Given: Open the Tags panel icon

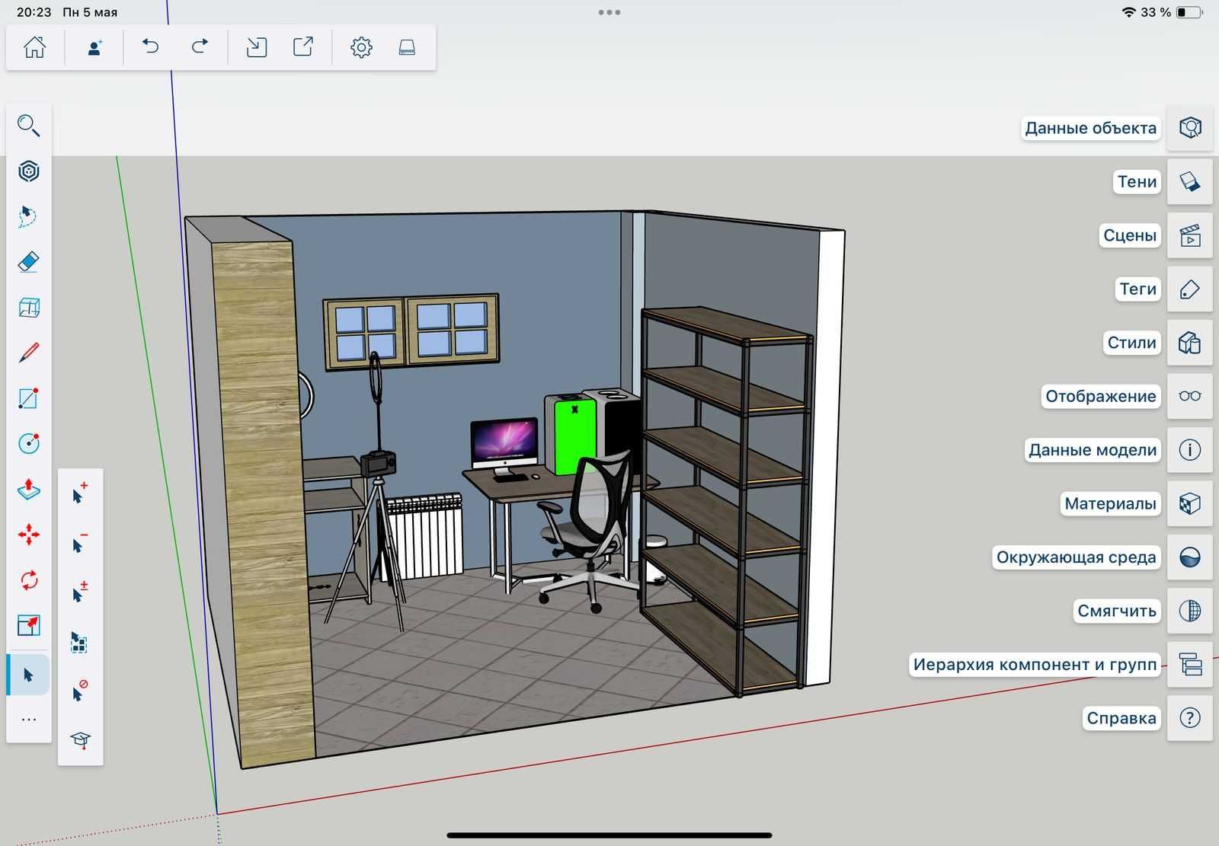Looking at the screenshot, I should click(1190, 289).
